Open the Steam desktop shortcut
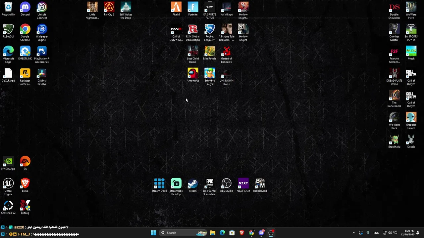The width and height of the screenshot is (424, 238). click(x=193, y=185)
